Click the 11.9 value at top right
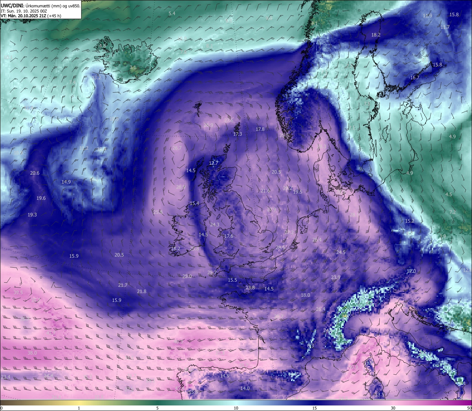Viewport: 472px width, 411px height. [427, 15]
